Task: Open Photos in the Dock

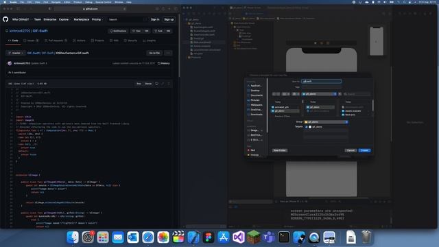Action: pos(163,237)
